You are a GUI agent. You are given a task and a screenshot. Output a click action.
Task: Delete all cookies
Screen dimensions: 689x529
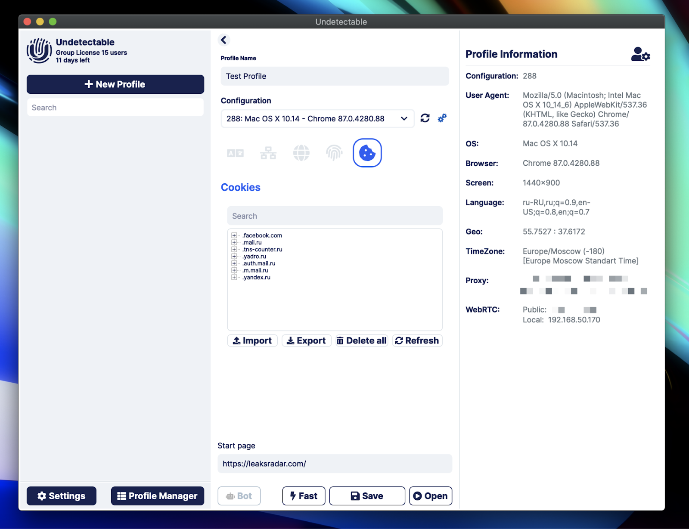[x=362, y=340]
